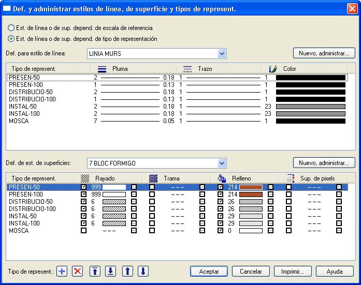Click Nuevo, administrar for line styles
The height and width of the screenshot is (285, 361).
[324, 53]
